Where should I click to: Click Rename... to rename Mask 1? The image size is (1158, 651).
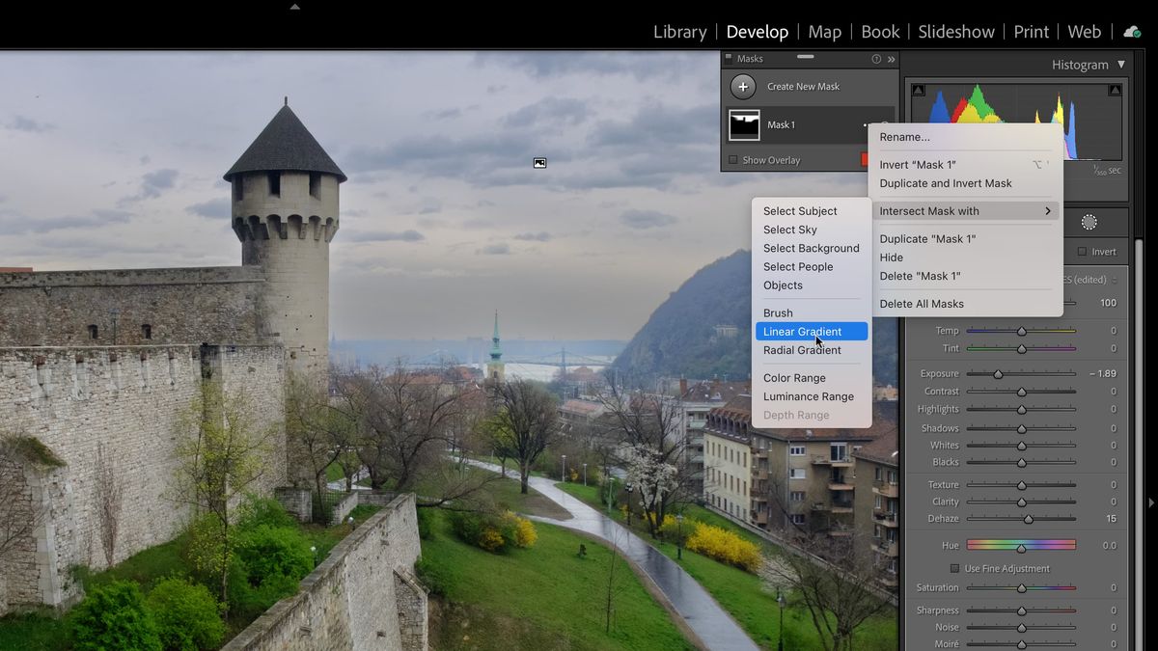click(903, 136)
